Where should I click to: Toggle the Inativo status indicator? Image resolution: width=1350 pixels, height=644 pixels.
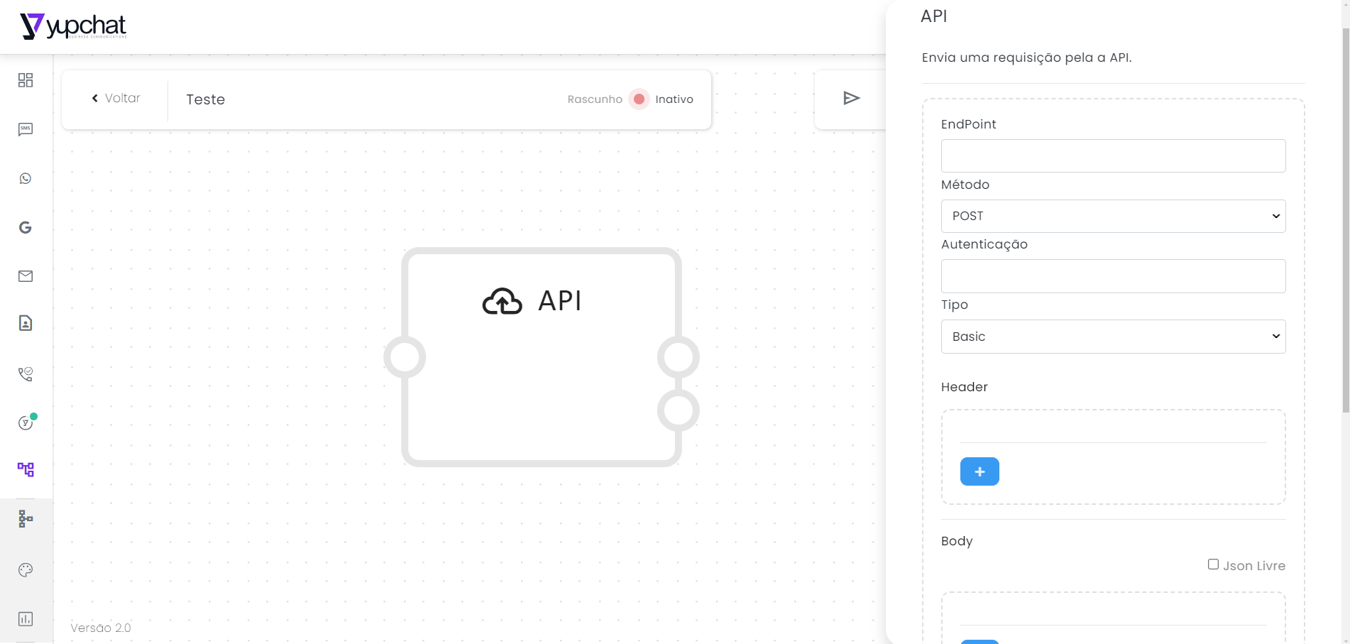[639, 99]
